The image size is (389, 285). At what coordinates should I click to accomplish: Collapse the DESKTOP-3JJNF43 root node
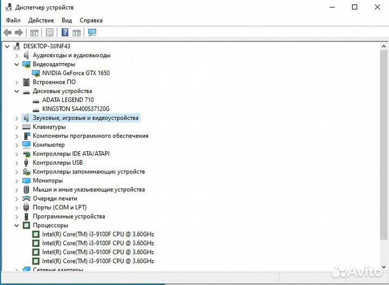pos(8,46)
